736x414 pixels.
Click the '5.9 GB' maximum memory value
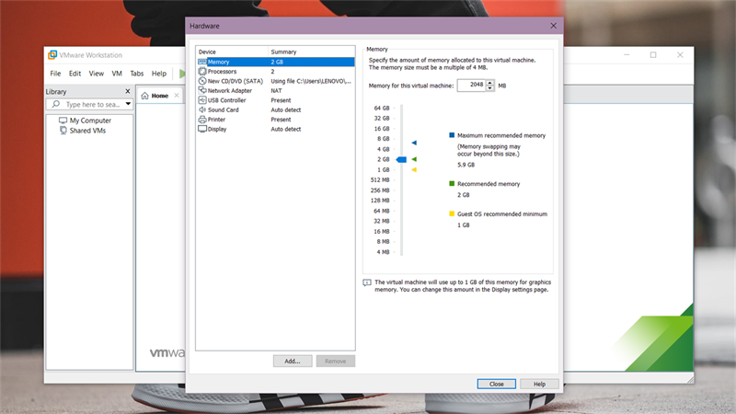coord(466,165)
